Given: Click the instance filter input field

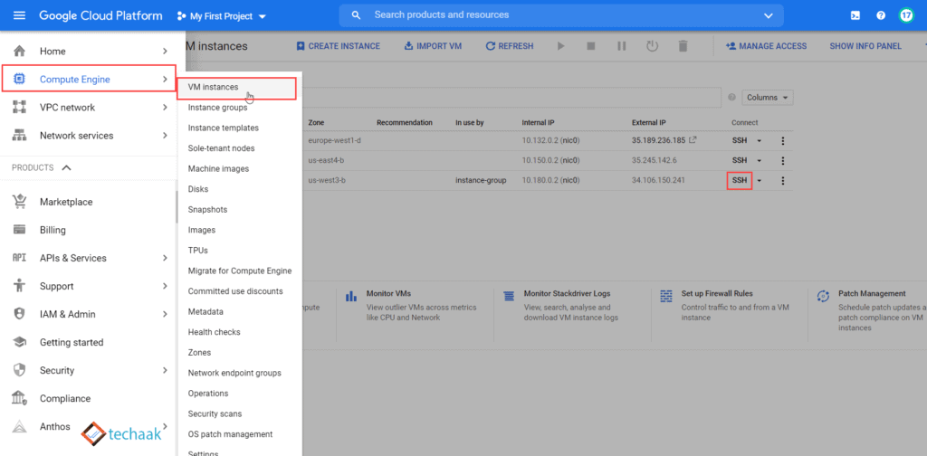Looking at the screenshot, I should pyautogui.click(x=511, y=98).
